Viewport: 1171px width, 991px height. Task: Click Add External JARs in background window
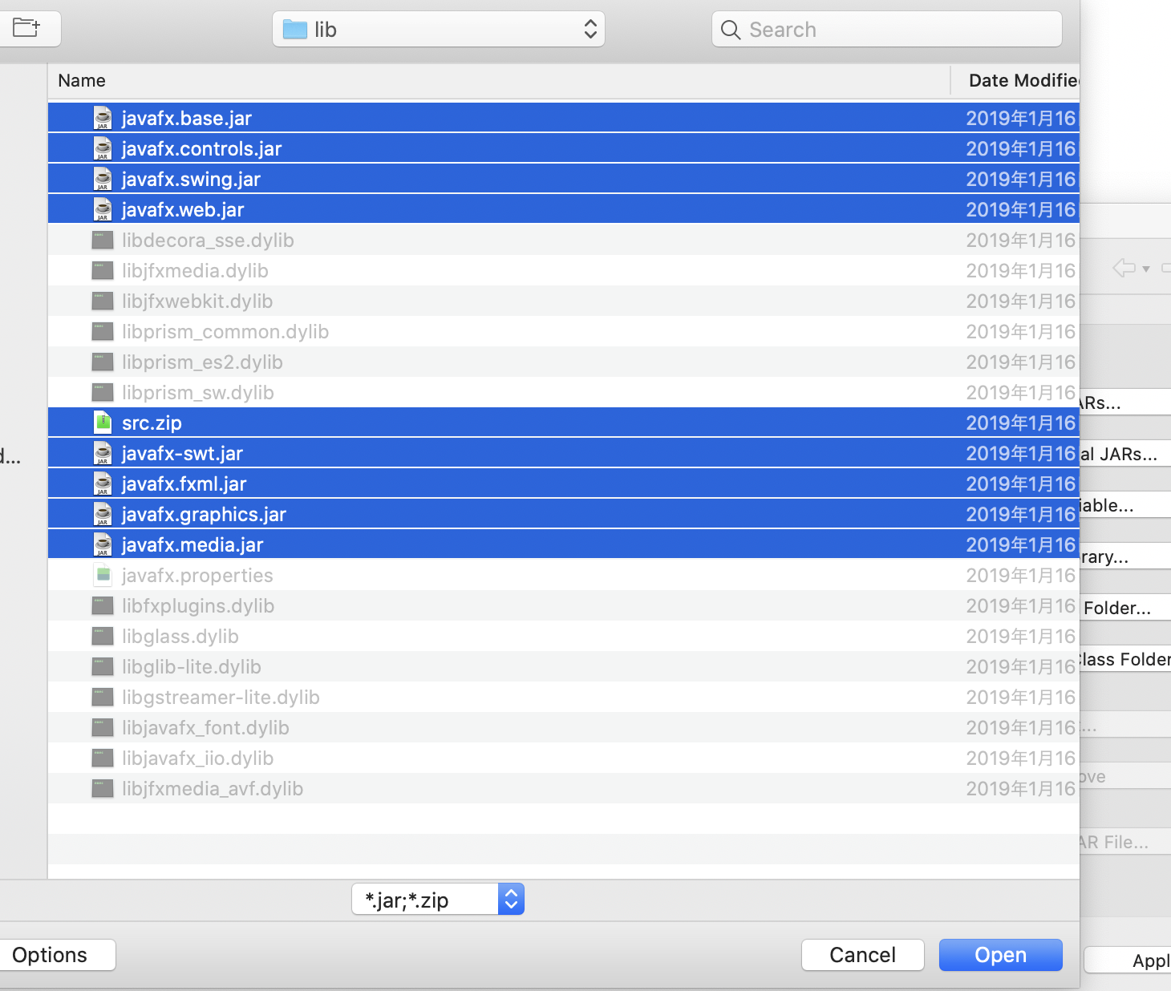[x=1125, y=454]
